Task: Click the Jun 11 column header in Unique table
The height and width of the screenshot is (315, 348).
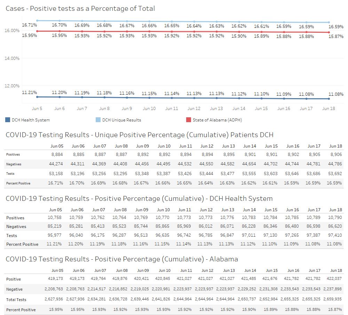Action: click(x=185, y=146)
